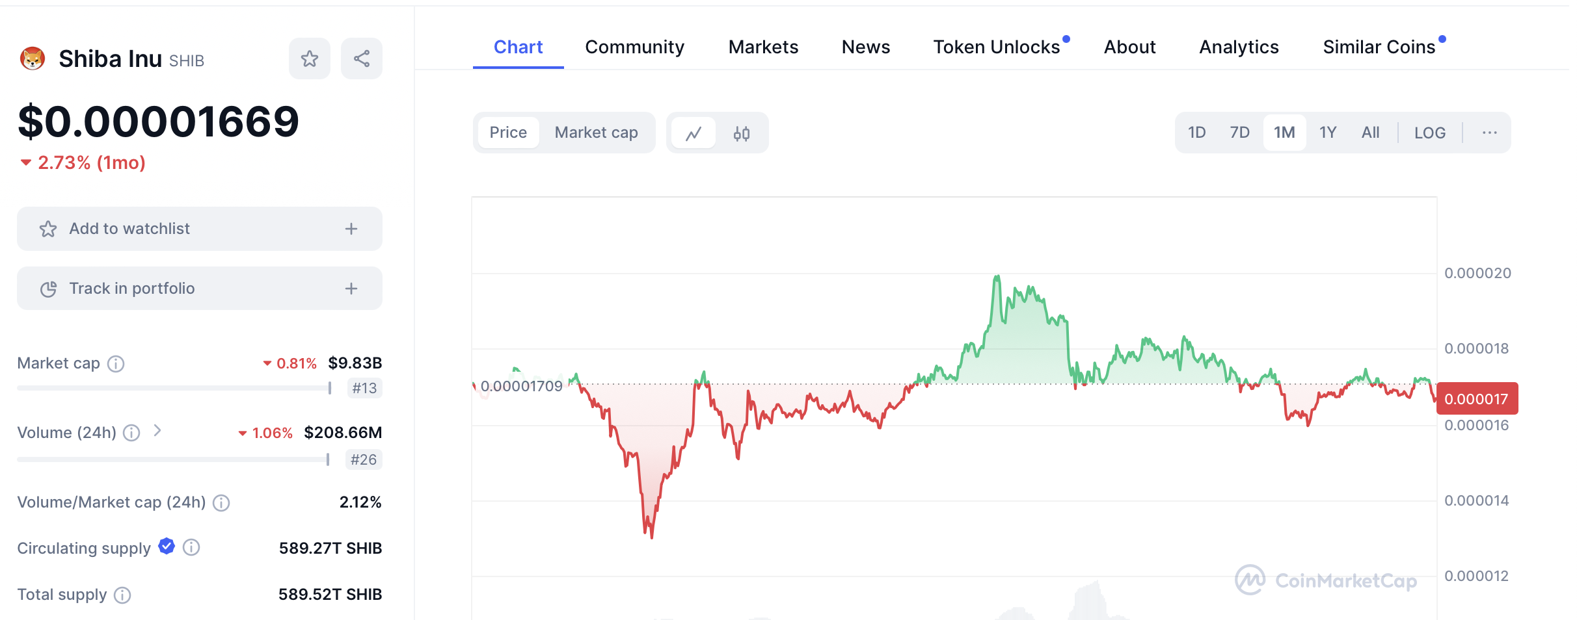Click the Volume/Market cap info icon
The height and width of the screenshot is (620, 1577).
(221, 502)
